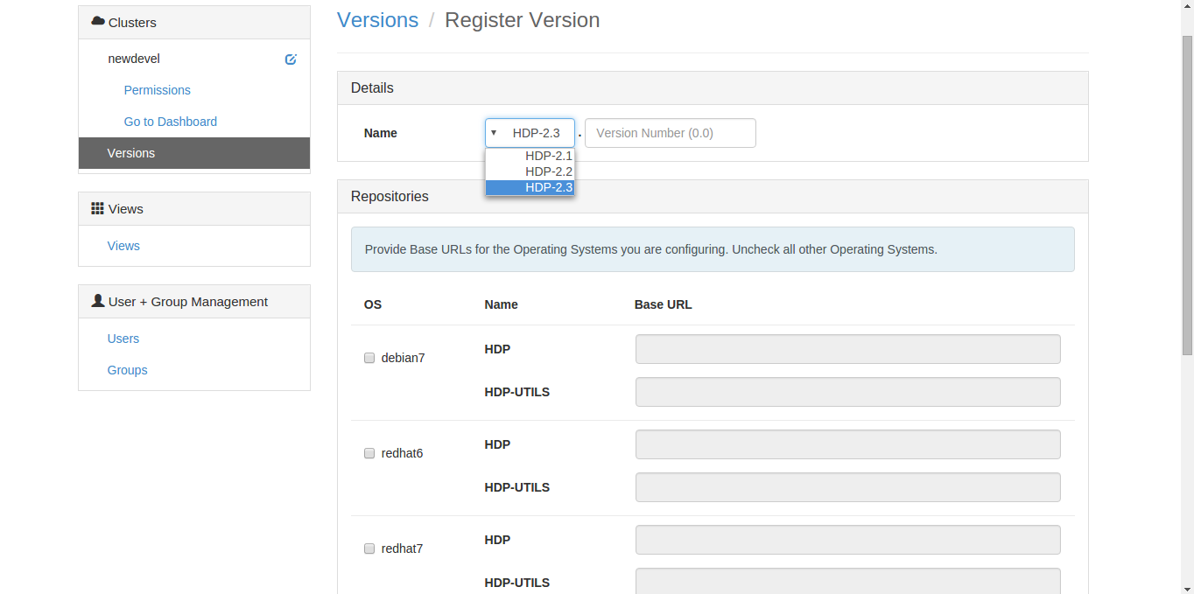Select HDP-2.1 from the dropdown list
The height and width of the screenshot is (594, 1194).
coord(548,156)
